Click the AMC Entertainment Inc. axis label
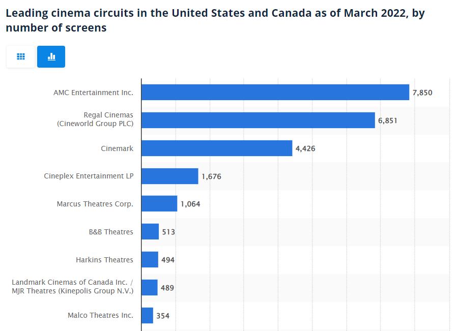Image resolution: width=458 pixels, height=331 pixels. [93, 93]
